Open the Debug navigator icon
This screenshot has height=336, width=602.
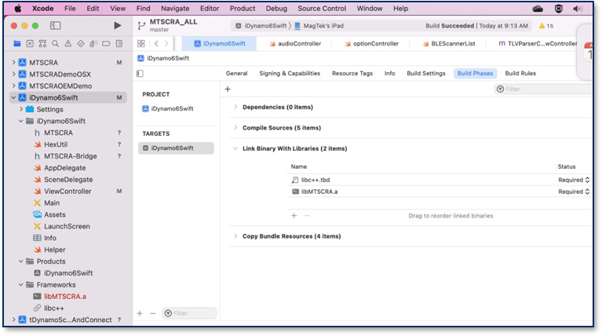point(93,44)
